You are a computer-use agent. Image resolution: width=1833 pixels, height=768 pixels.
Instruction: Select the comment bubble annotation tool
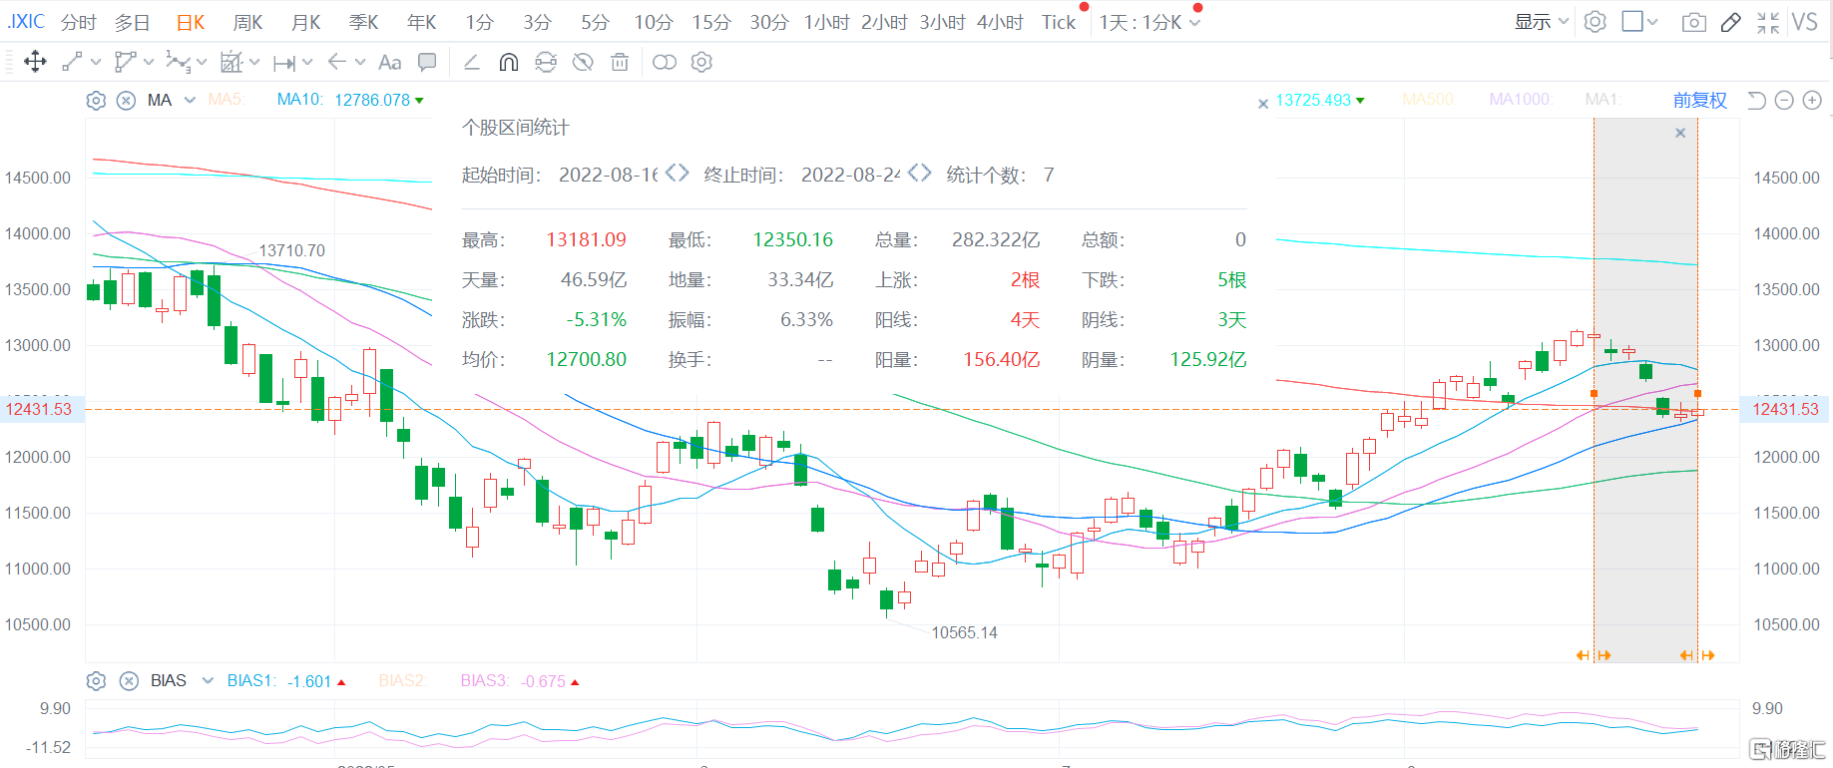pyautogui.click(x=427, y=62)
